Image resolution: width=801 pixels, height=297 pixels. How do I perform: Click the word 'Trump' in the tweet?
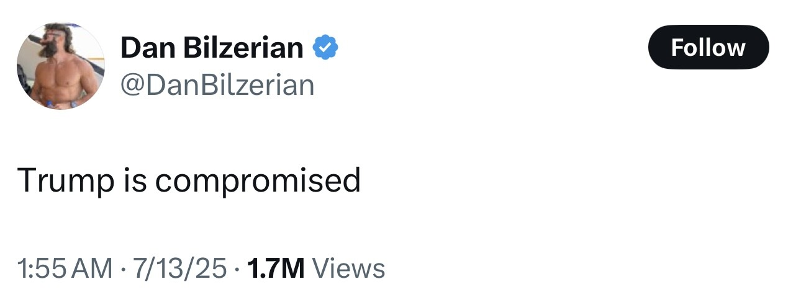[x=56, y=180]
